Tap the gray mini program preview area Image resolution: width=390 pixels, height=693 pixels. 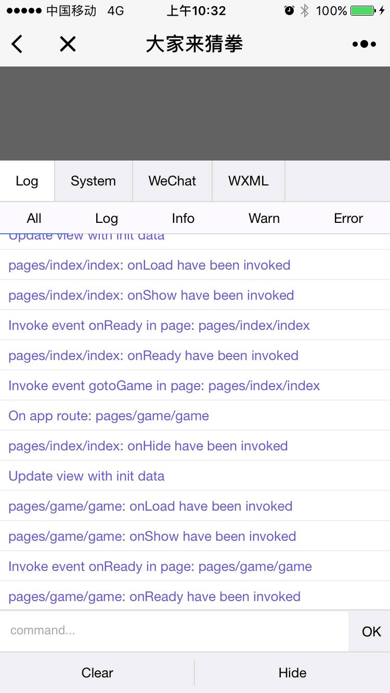click(x=195, y=113)
